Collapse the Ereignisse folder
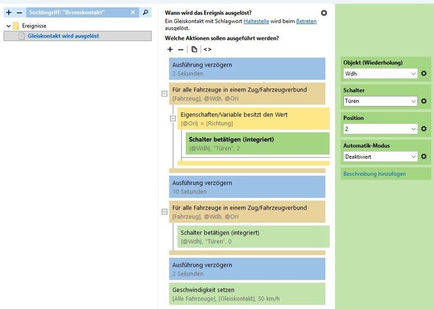The height and width of the screenshot is (309, 434). tap(8, 26)
